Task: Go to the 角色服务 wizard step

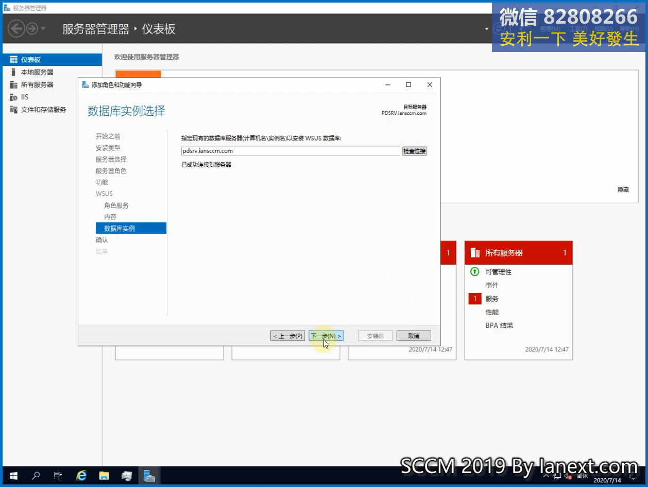Action: [116, 205]
